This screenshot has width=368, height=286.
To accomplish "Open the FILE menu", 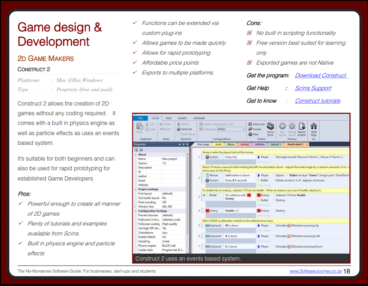I will click(x=140, y=118).
